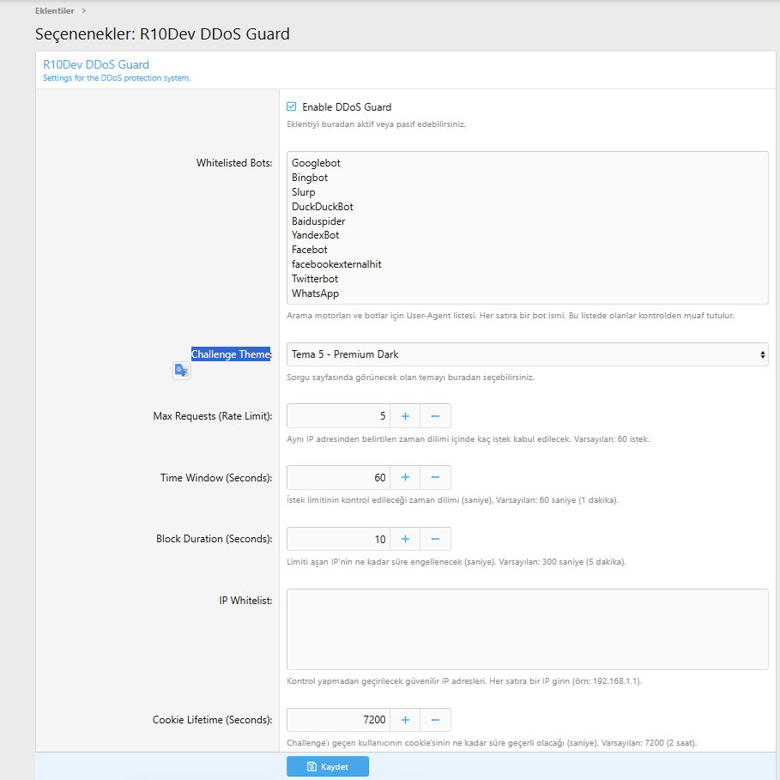Decrease Max Requests with minus button
Screen dimensions: 780x780
pyautogui.click(x=435, y=416)
